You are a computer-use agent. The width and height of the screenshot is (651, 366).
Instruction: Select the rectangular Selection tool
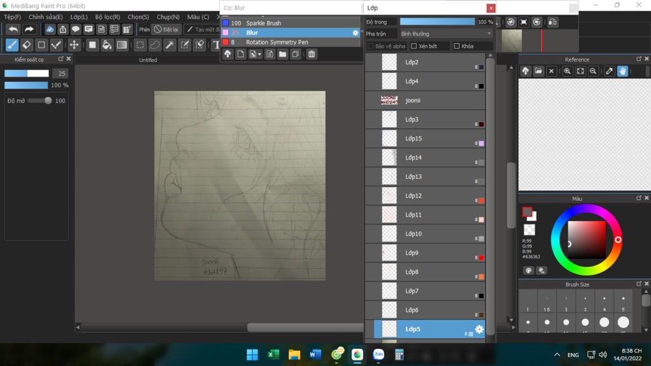coord(140,44)
